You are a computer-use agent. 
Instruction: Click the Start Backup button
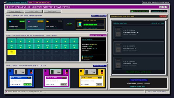15,11
